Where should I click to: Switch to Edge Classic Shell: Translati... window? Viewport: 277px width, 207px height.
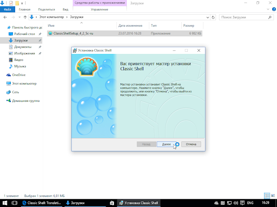pyautogui.click(x=42, y=203)
